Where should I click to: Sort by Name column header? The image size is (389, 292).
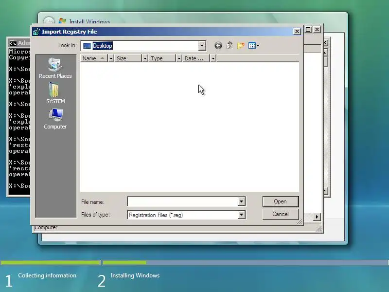94,58
